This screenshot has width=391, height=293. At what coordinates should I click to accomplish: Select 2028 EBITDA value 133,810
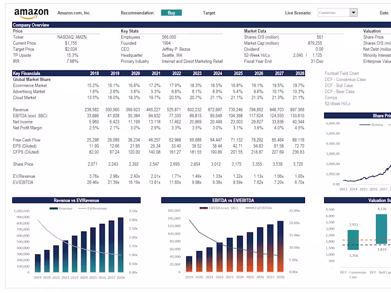click(x=297, y=116)
